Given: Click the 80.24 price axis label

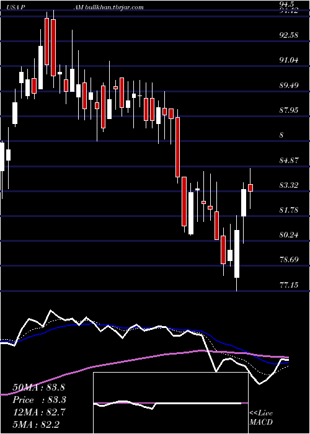Looking at the screenshot, I should coord(289,235).
